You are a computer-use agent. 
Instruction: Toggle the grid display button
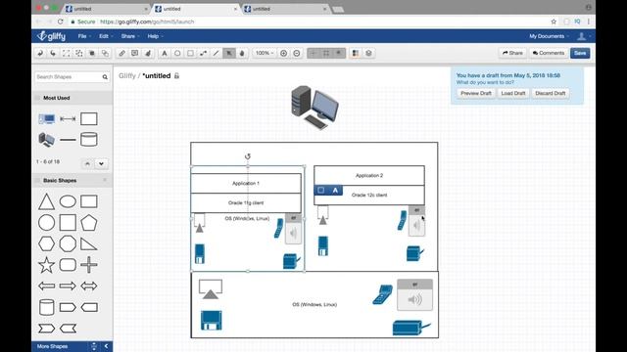pos(326,53)
